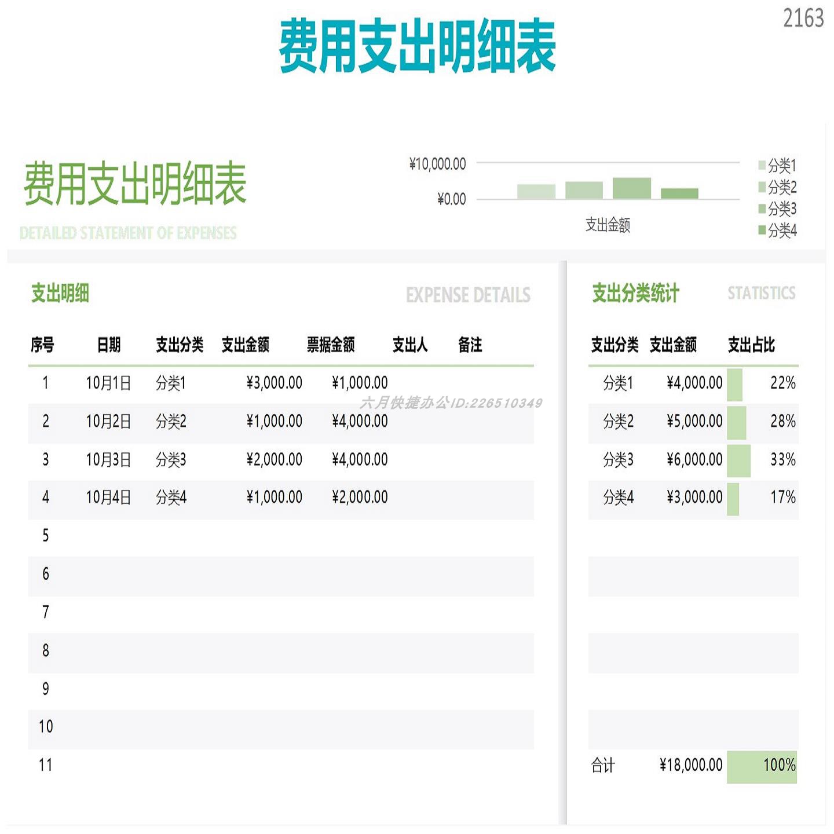The width and height of the screenshot is (834, 834).
Task: Click the ¥5,000.00 amount for 分类2 statistics
Action: tap(694, 421)
